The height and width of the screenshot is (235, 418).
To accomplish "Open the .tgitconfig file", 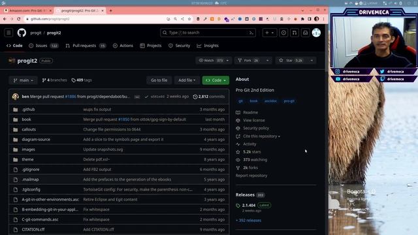I will click(x=31, y=189).
